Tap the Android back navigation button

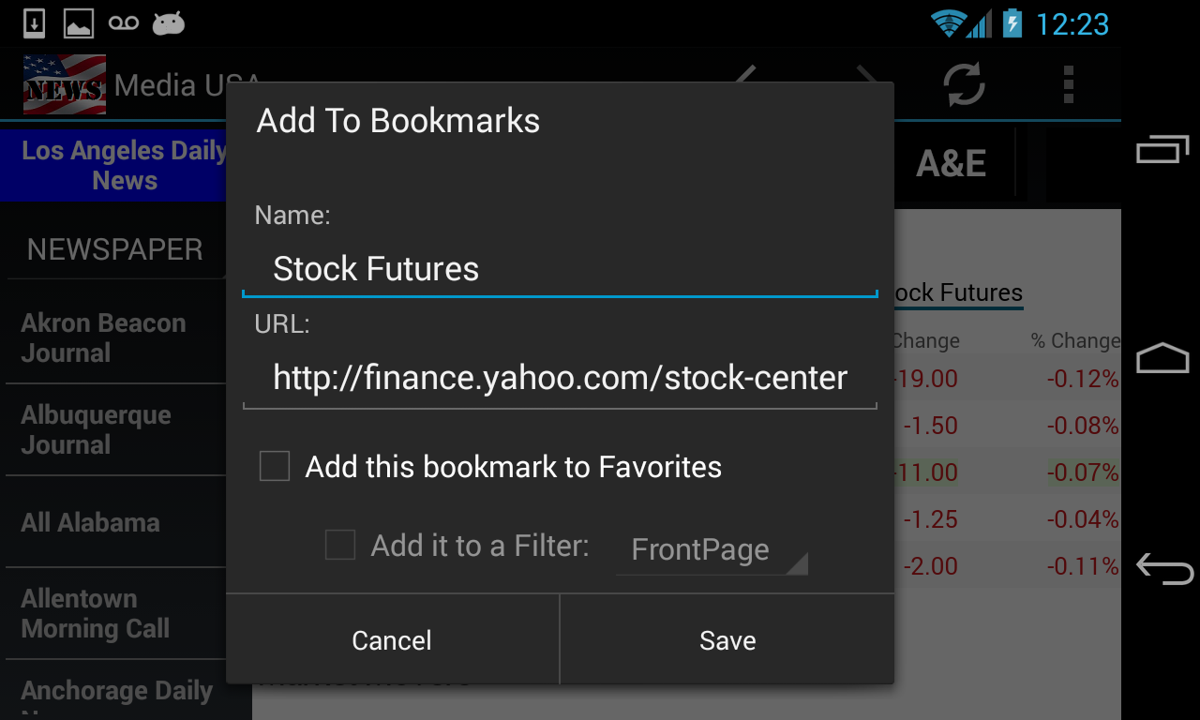tap(1163, 567)
